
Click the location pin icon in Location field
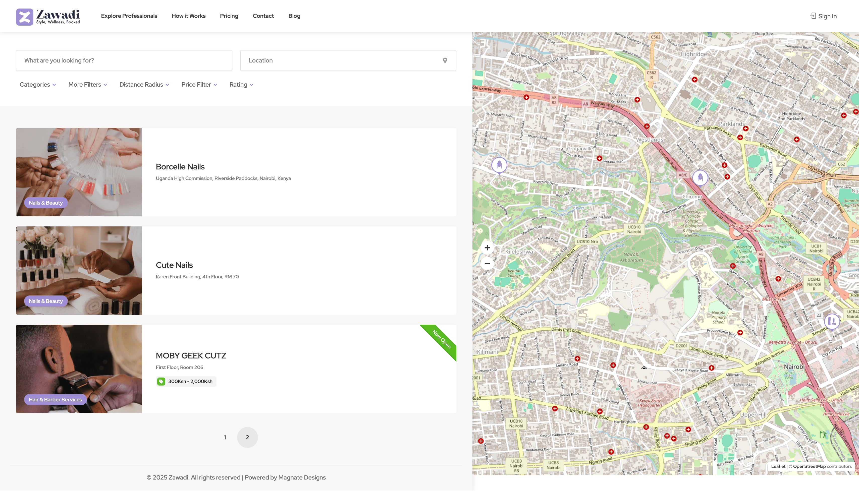click(x=445, y=60)
